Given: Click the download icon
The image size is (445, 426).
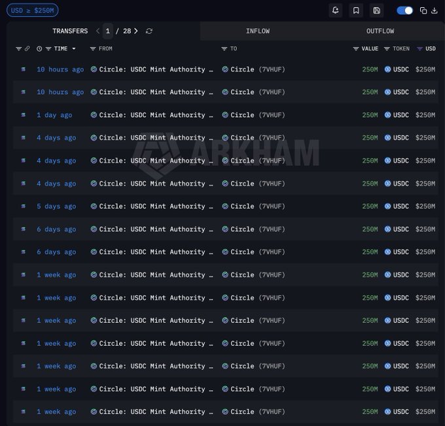Looking at the screenshot, I should click(x=434, y=10).
